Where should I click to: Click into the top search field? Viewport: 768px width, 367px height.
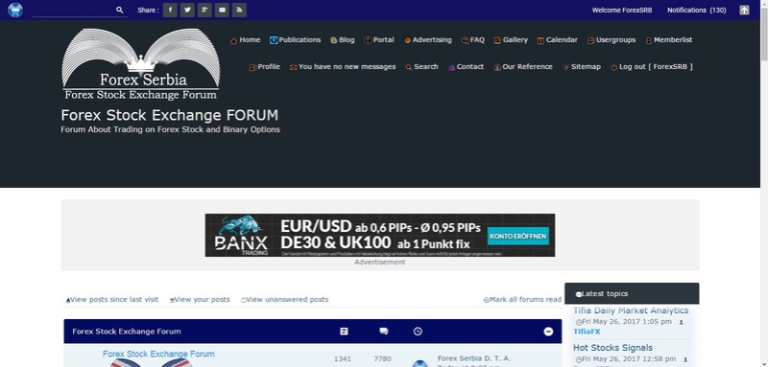(74, 10)
